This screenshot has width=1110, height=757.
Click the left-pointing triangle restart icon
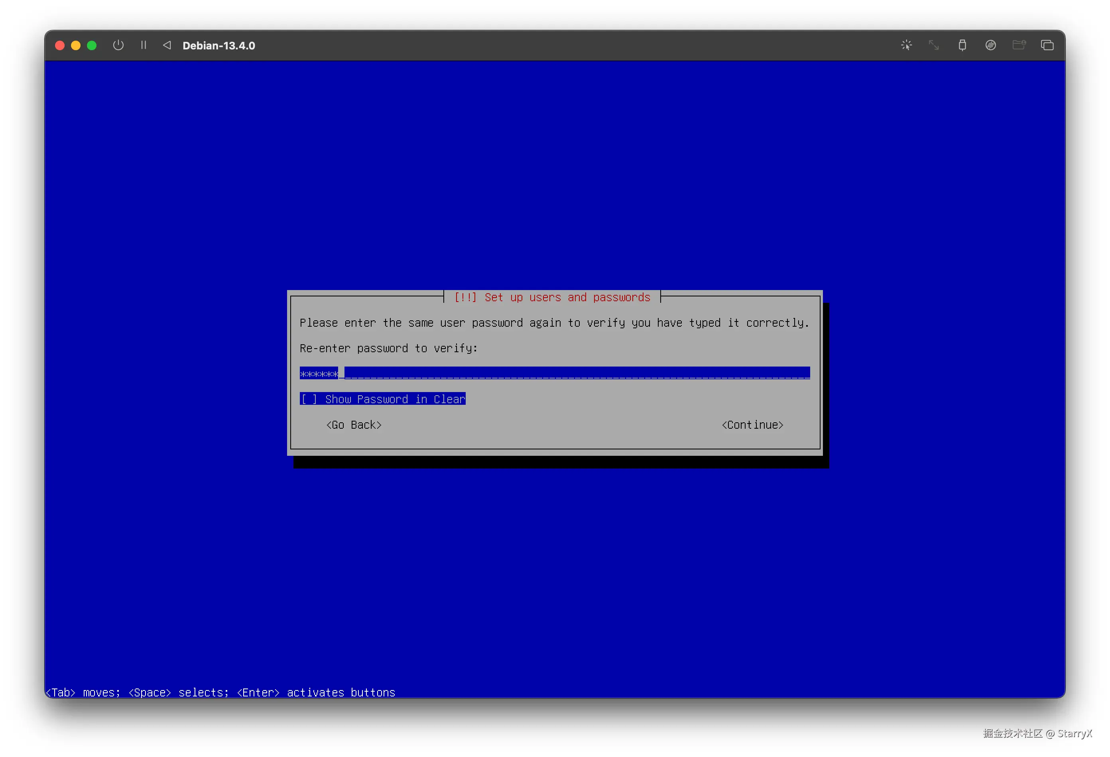point(167,45)
